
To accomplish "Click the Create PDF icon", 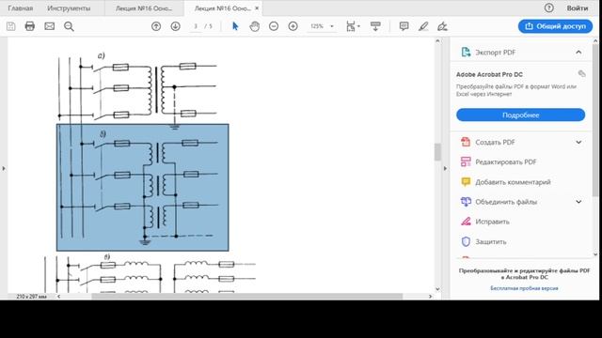I will click(466, 142).
